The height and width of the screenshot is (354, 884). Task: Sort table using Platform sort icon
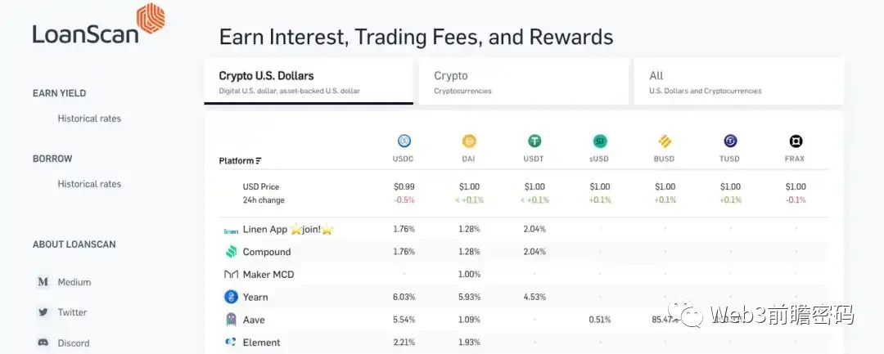pyautogui.click(x=259, y=161)
